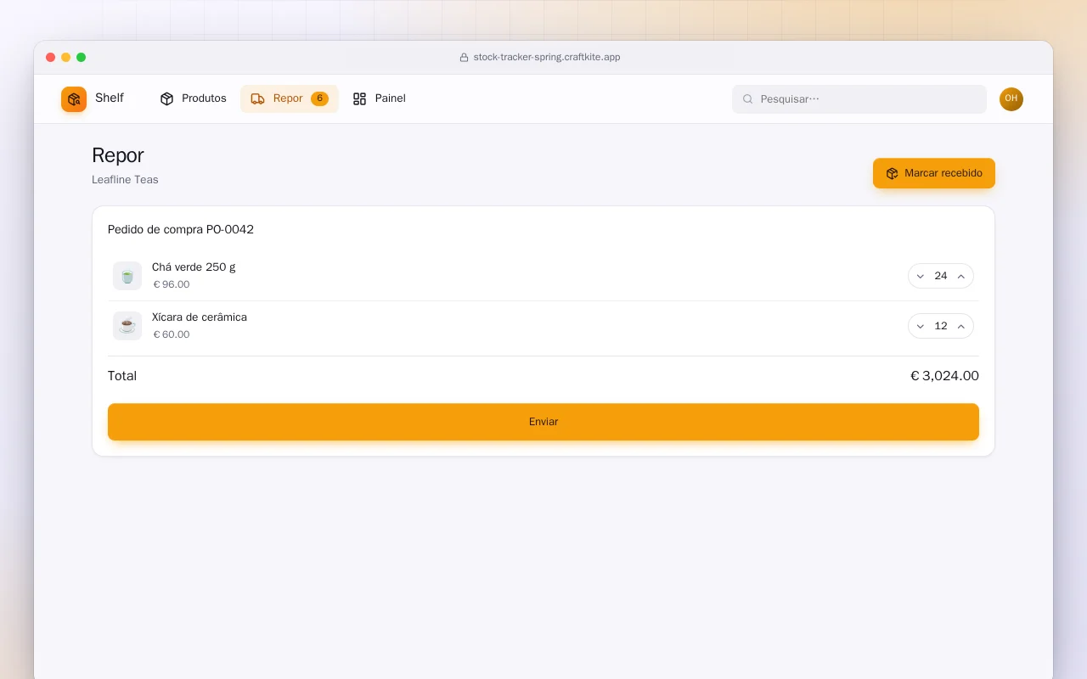Decrease Chá verde 250 g quantity
Image resolution: width=1087 pixels, height=679 pixels.
coord(921,276)
